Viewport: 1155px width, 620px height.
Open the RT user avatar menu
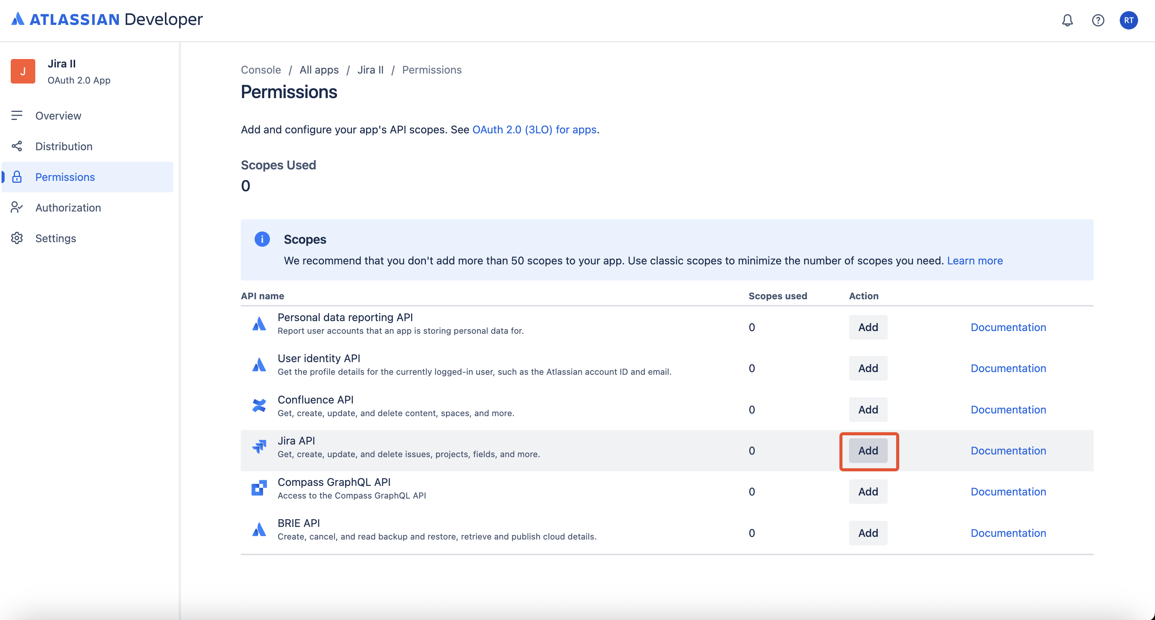click(x=1128, y=20)
